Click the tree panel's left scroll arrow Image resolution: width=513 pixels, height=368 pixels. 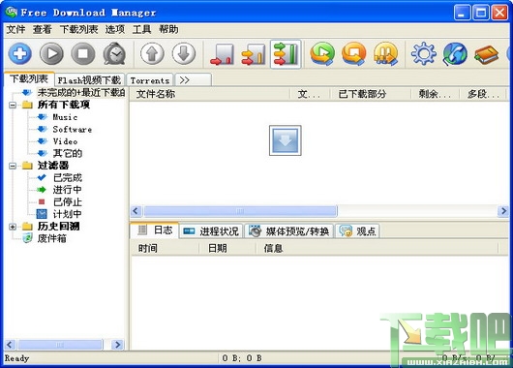10,345
